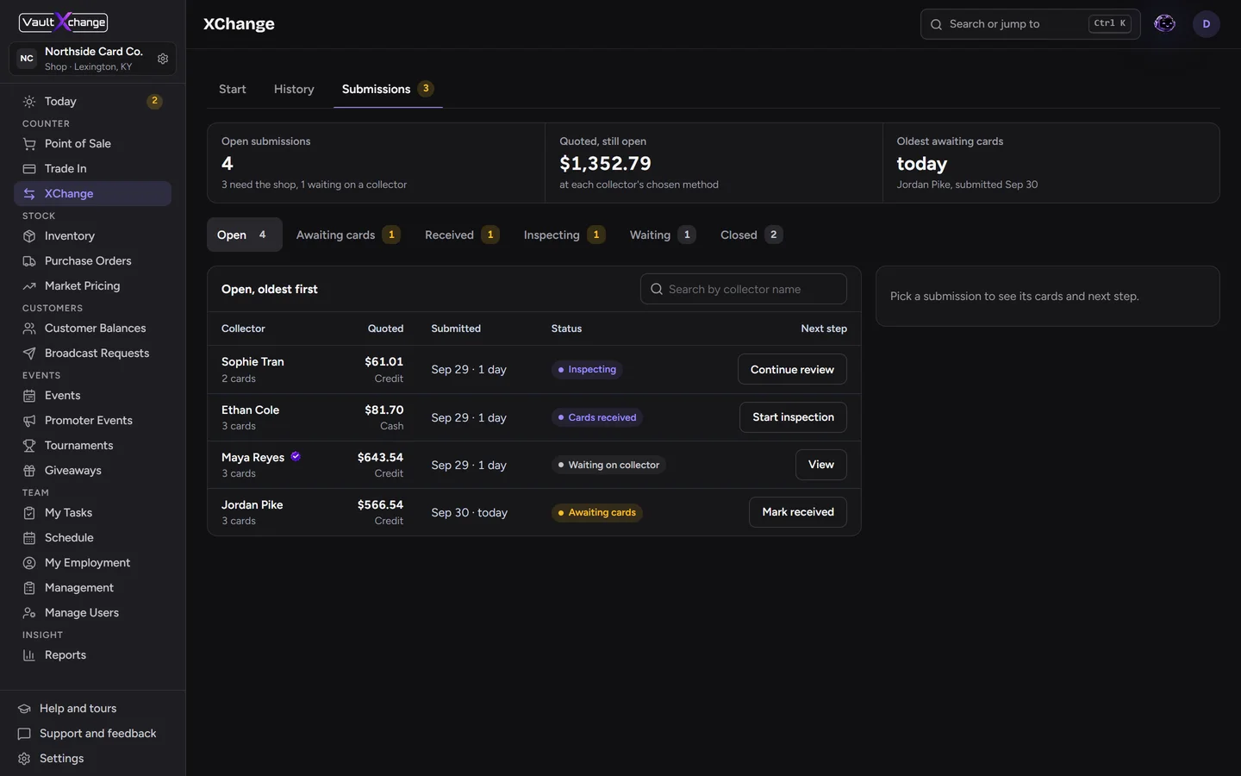Focus the Search by collector name field
The width and height of the screenshot is (1241, 776).
[744, 289]
